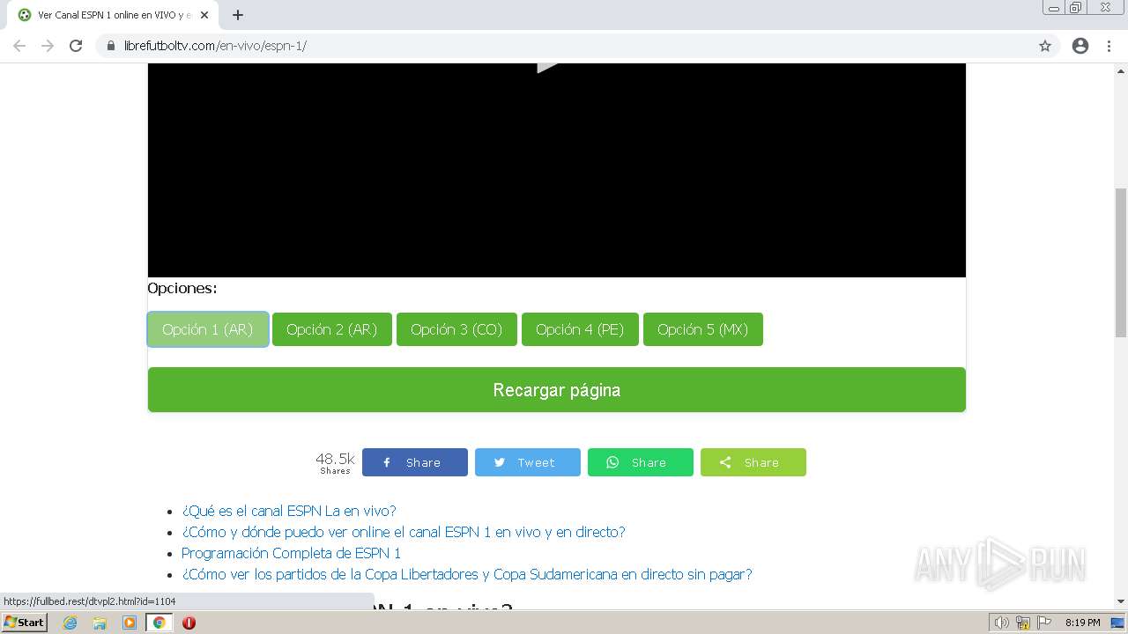
Task: Click the 48.5k Shares counter
Action: pos(335,462)
